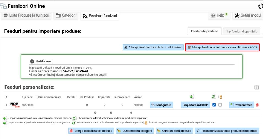Select the Tip feeduri disponibile tab
The width and height of the screenshot is (269, 140).
coord(241,31)
